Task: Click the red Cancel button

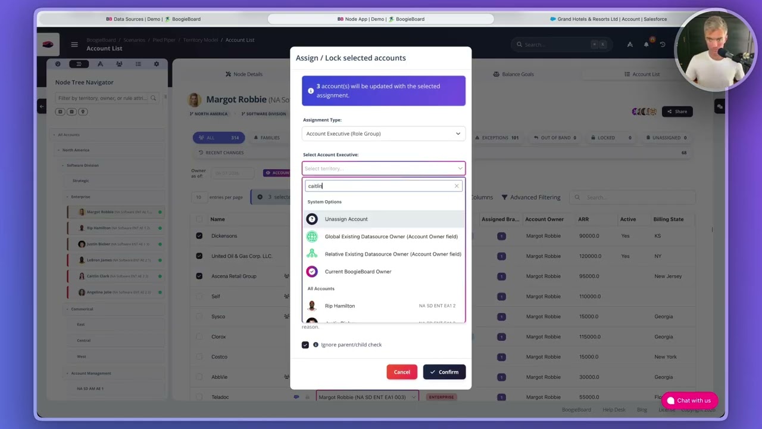Action: [x=402, y=372]
